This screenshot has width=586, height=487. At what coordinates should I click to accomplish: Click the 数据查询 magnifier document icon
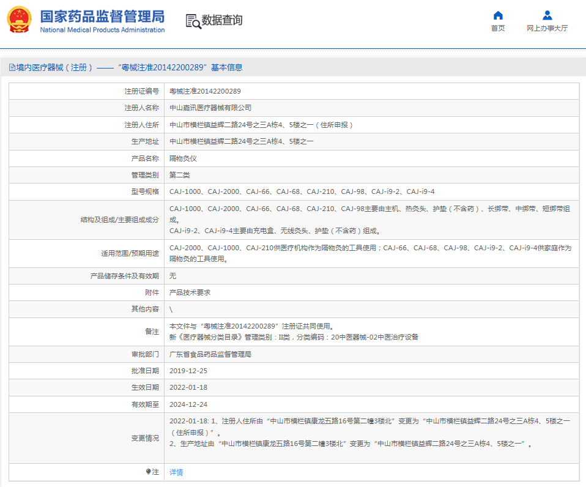tap(193, 21)
